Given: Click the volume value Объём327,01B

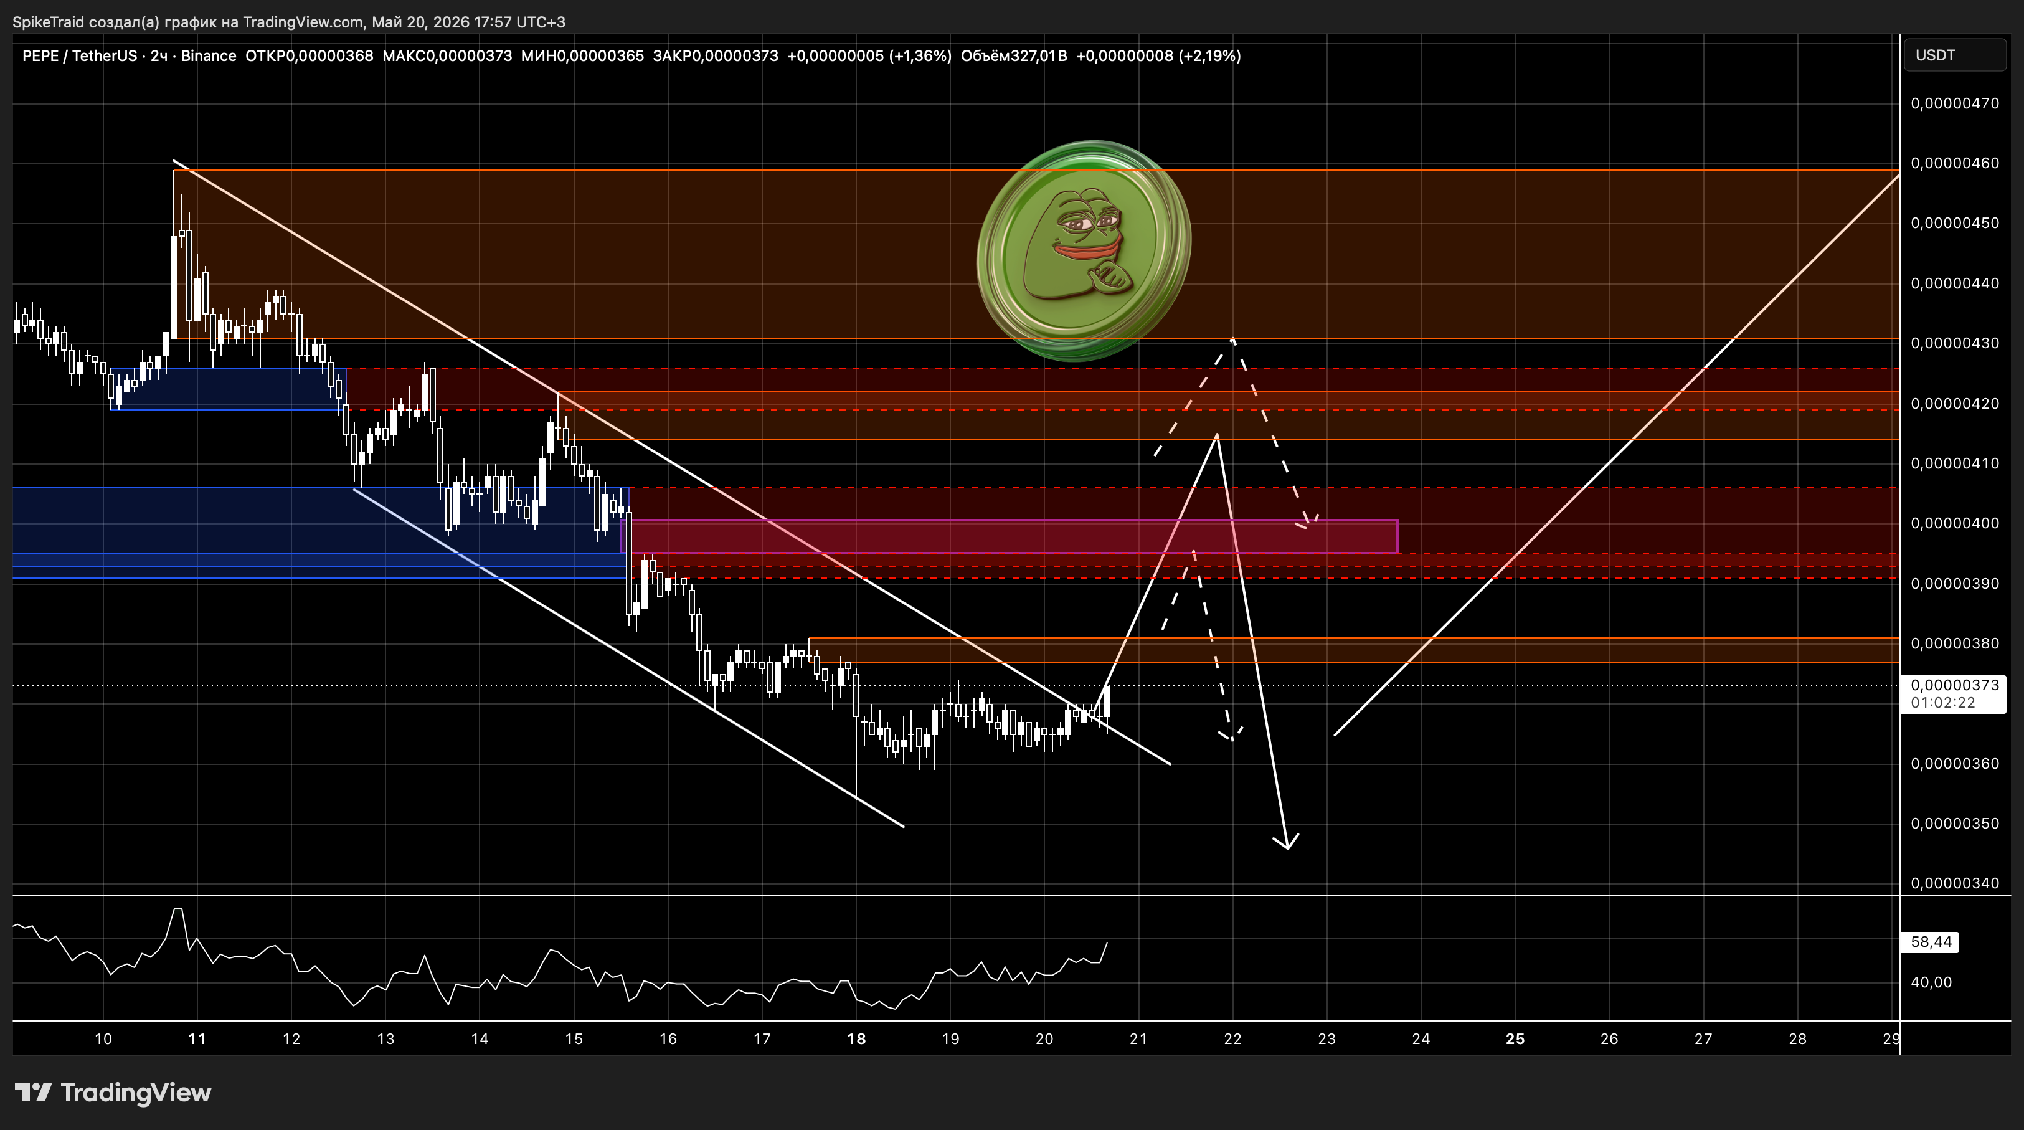Looking at the screenshot, I should tap(1014, 56).
